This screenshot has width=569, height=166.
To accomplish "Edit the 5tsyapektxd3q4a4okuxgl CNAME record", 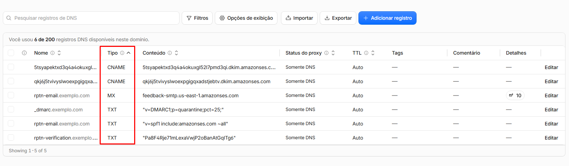I will point(551,67).
